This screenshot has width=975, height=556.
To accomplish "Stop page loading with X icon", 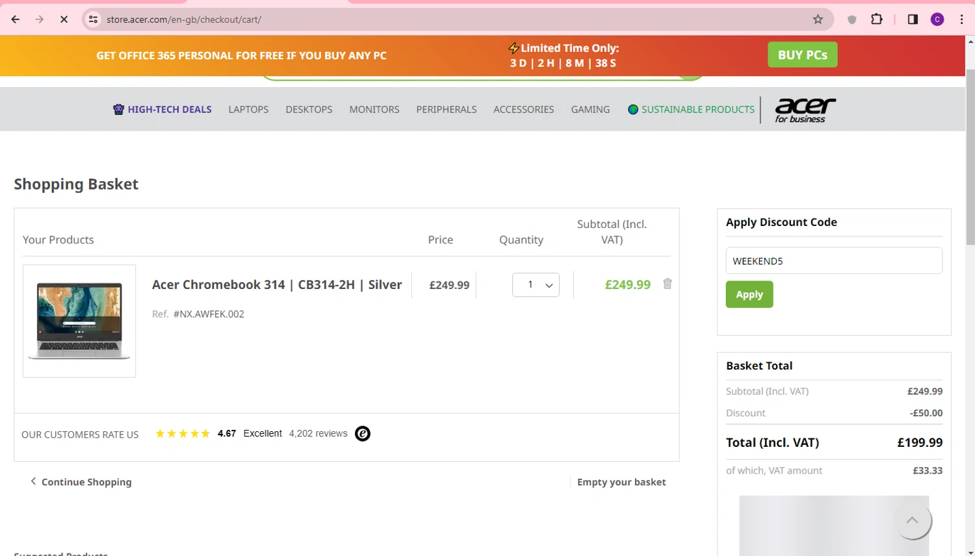I will point(64,19).
